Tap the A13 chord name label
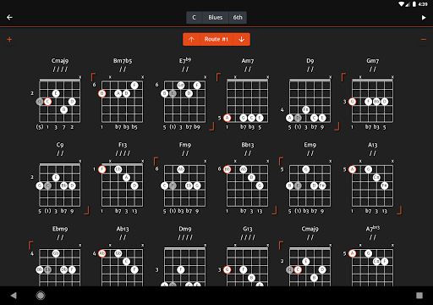Image resolution: width=433 pixels, height=305 pixels. pos(372,145)
